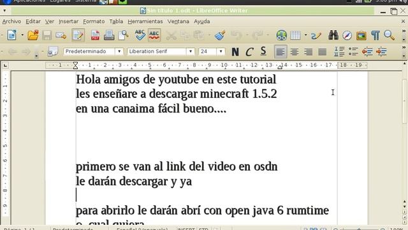Copy selection icon in the toolbar

[186, 35]
